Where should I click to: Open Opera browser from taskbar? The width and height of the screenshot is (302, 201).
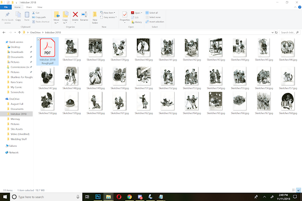pyautogui.click(x=119, y=197)
